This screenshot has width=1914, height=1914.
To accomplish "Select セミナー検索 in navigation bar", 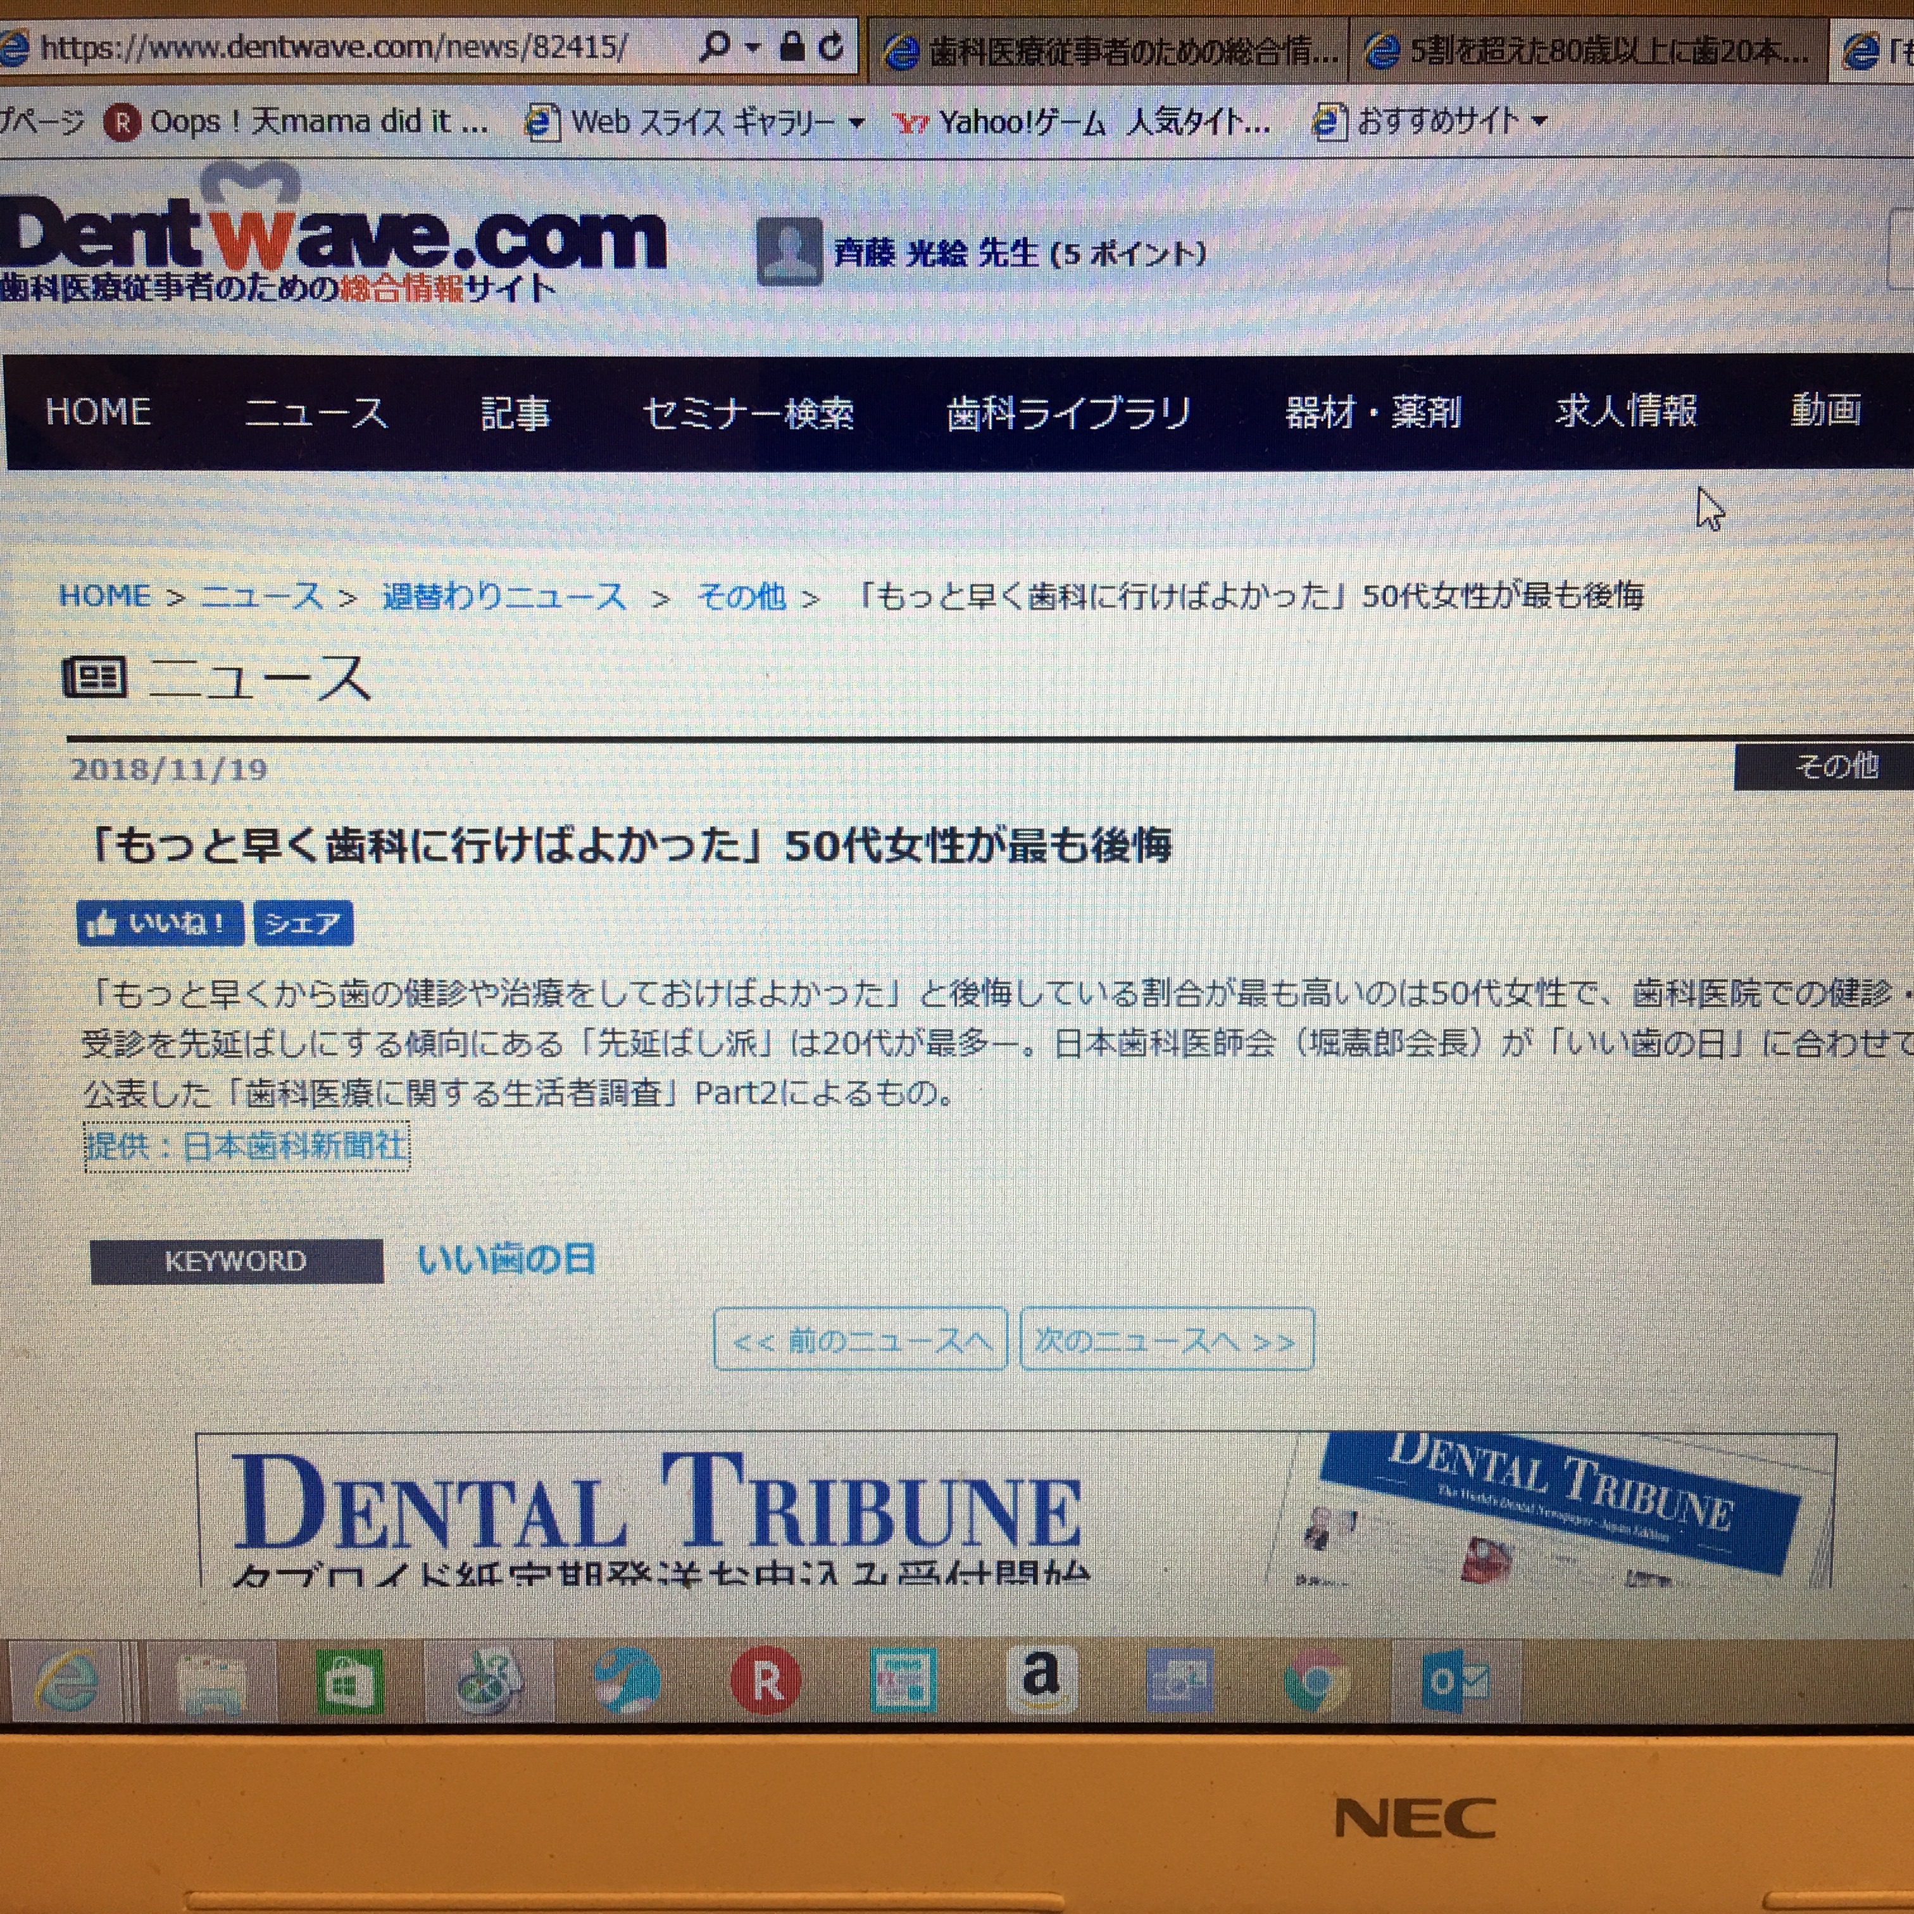I will 748,412.
